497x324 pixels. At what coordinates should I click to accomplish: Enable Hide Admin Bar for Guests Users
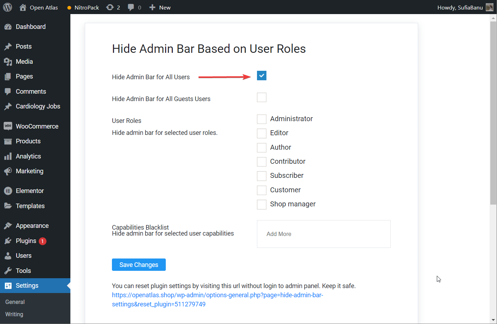[262, 98]
